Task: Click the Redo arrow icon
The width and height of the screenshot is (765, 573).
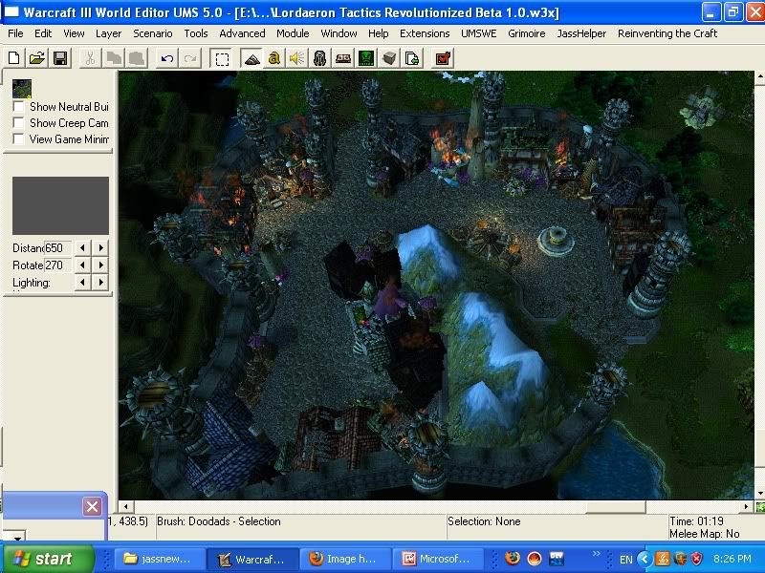Action: click(190, 58)
